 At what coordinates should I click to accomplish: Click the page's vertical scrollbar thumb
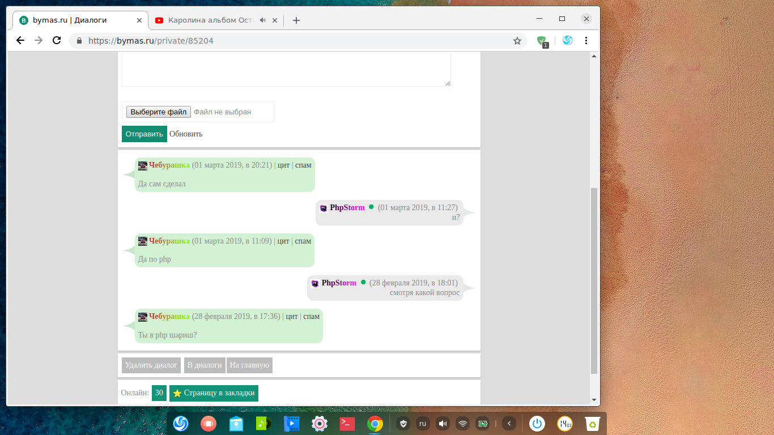[594, 280]
